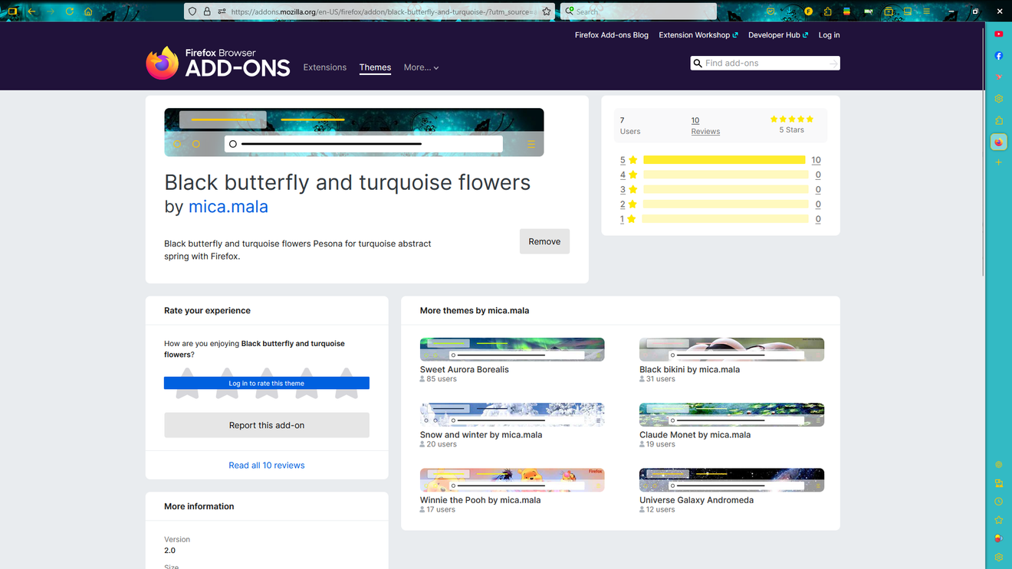
Task: Open the gear settings icon at sidebar bottom
Action: point(998,557)
